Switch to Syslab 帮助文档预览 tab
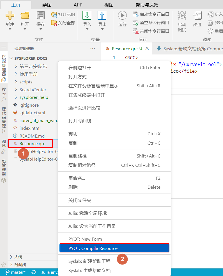This screenshot has width=223, height=276. tap(188, 49)
